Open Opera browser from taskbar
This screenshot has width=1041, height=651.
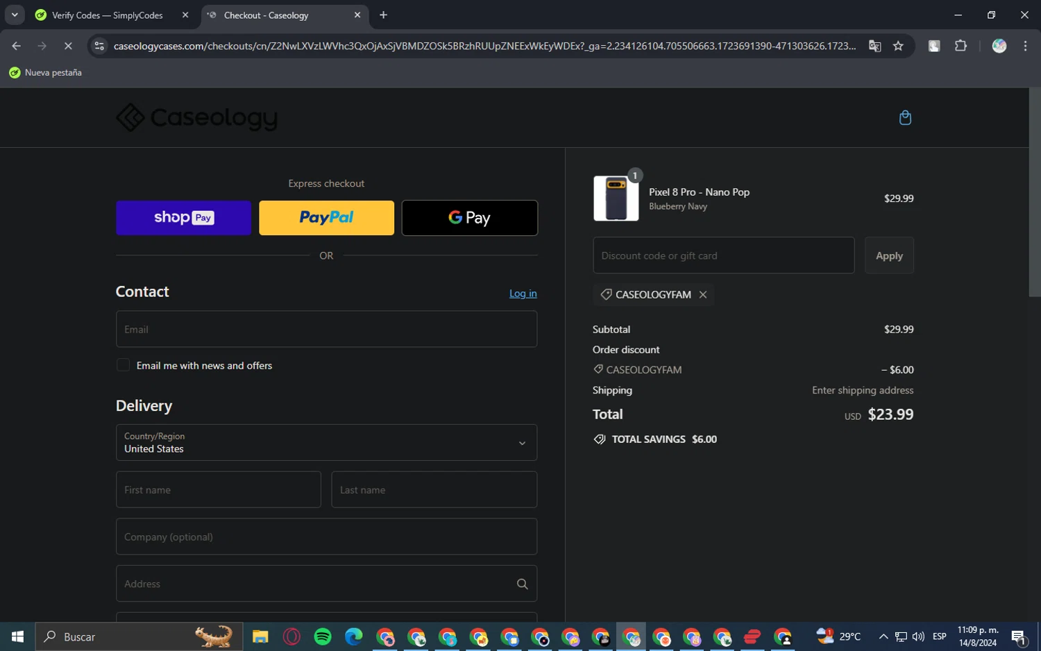pyautogui.click(x=291, y=636)
